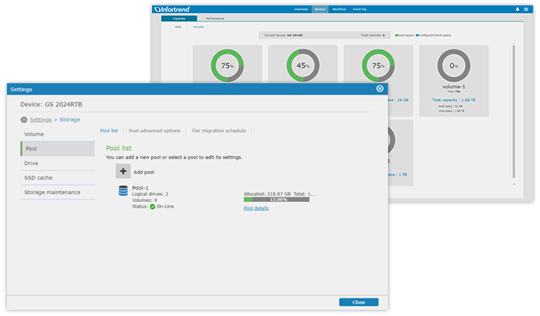Screen dimensions: 540x316
Task: Click 'Total volumes: 6' label
Action: pos(373,35)
